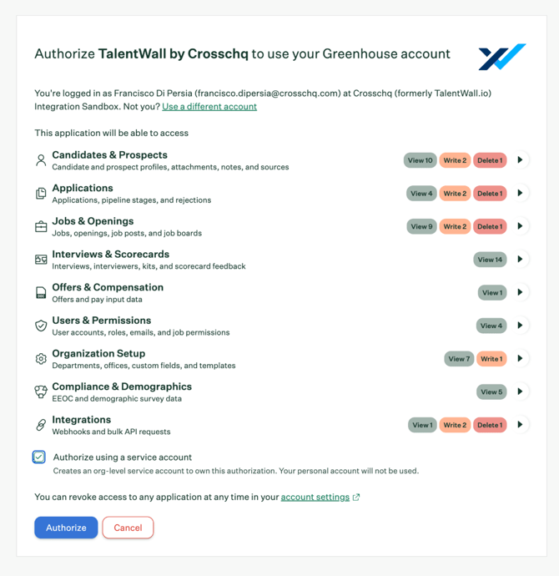Open the Use a different account link

coord(209,107)
